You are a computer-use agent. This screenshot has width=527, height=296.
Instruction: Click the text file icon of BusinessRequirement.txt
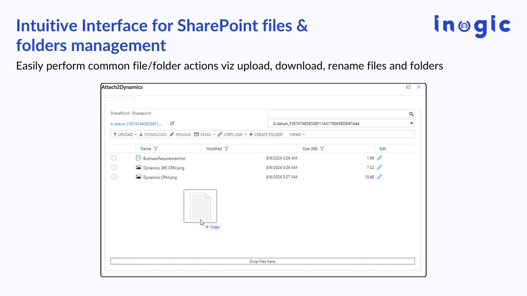click(x=138, y=158)
